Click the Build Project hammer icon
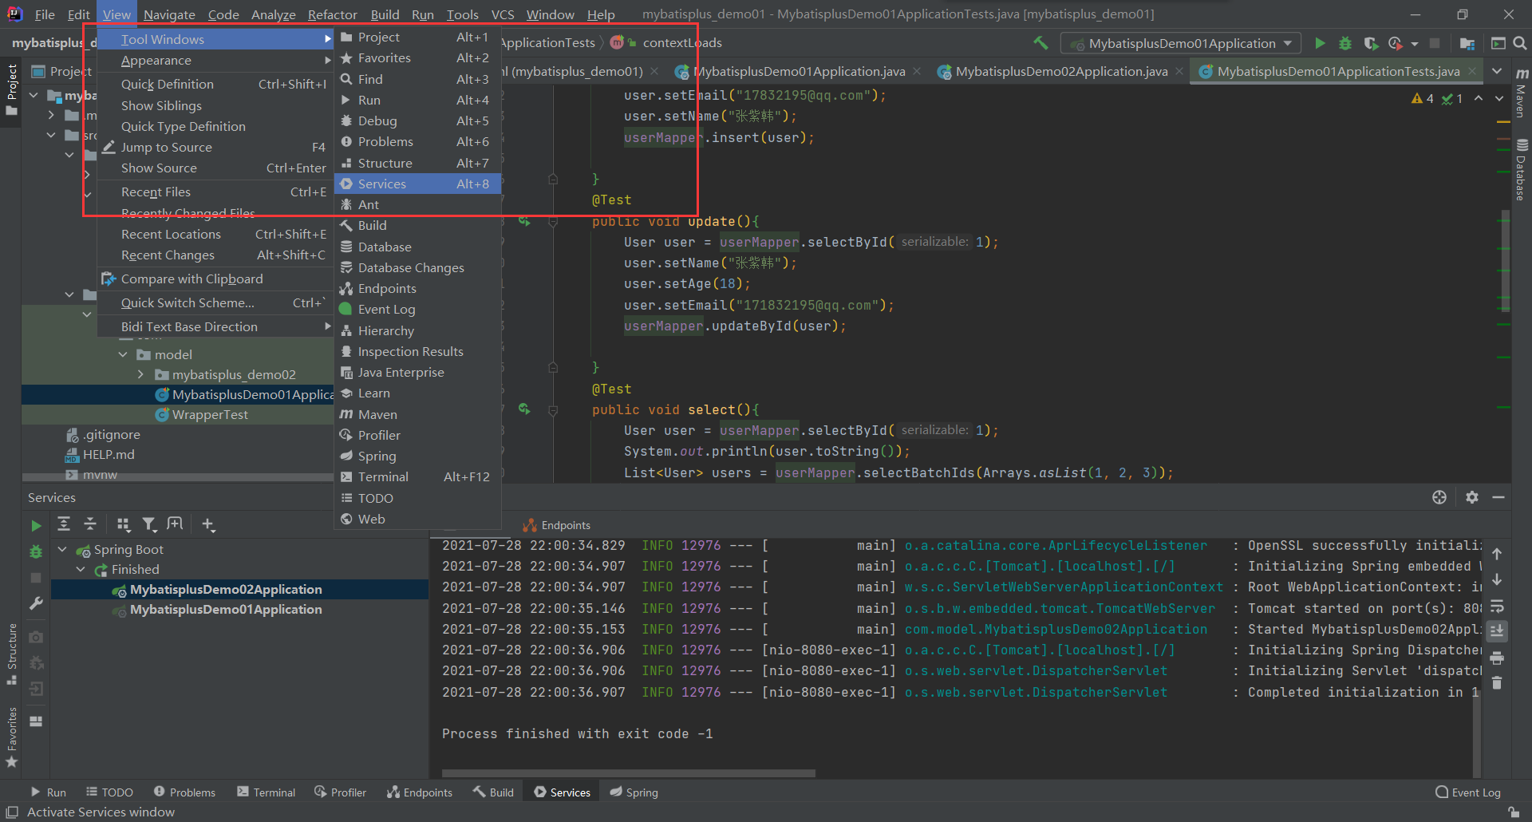The image size is (1532, 822). click(x=1040, y=43)
